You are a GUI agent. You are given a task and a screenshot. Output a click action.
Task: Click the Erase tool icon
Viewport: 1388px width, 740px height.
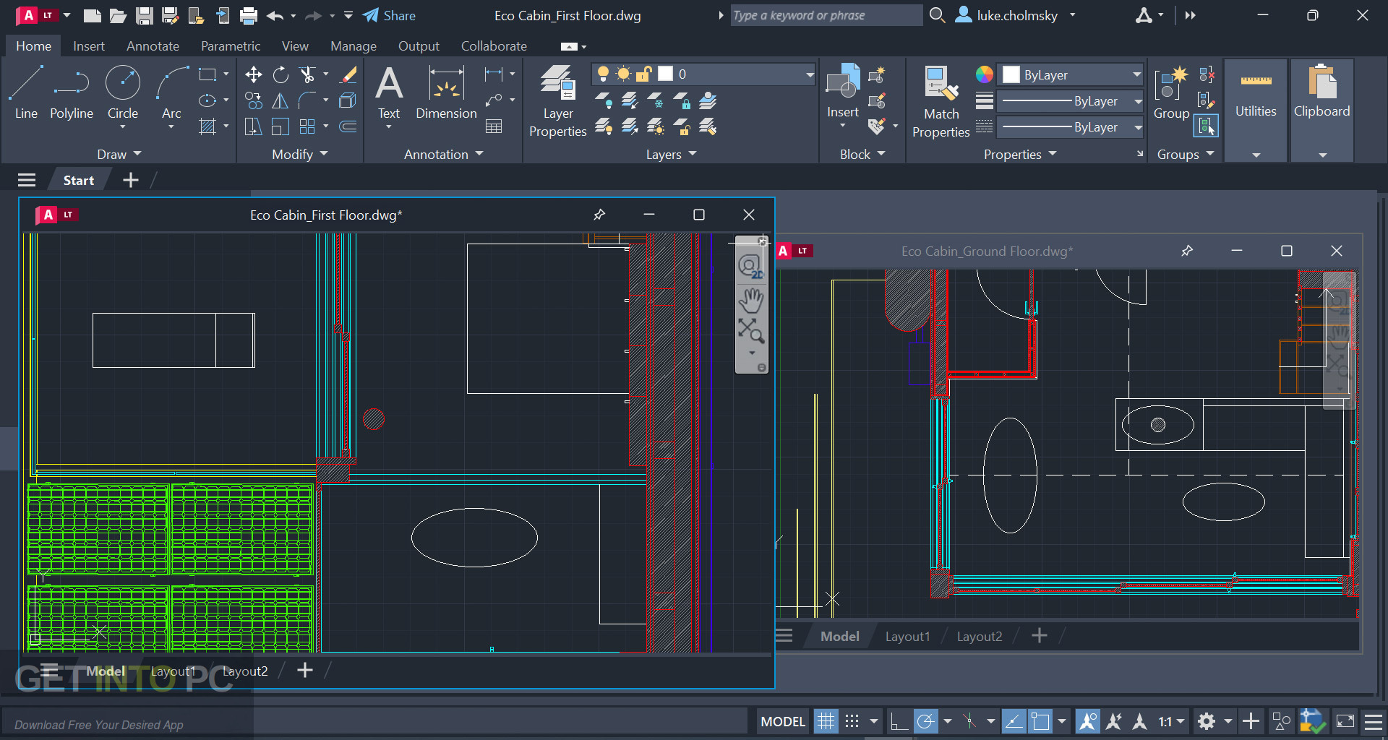click(x=348, y=74)
